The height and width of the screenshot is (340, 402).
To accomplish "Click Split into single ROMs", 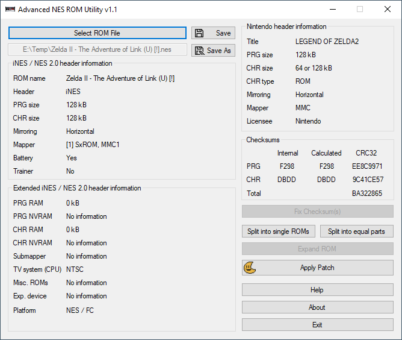I will 278,231.
